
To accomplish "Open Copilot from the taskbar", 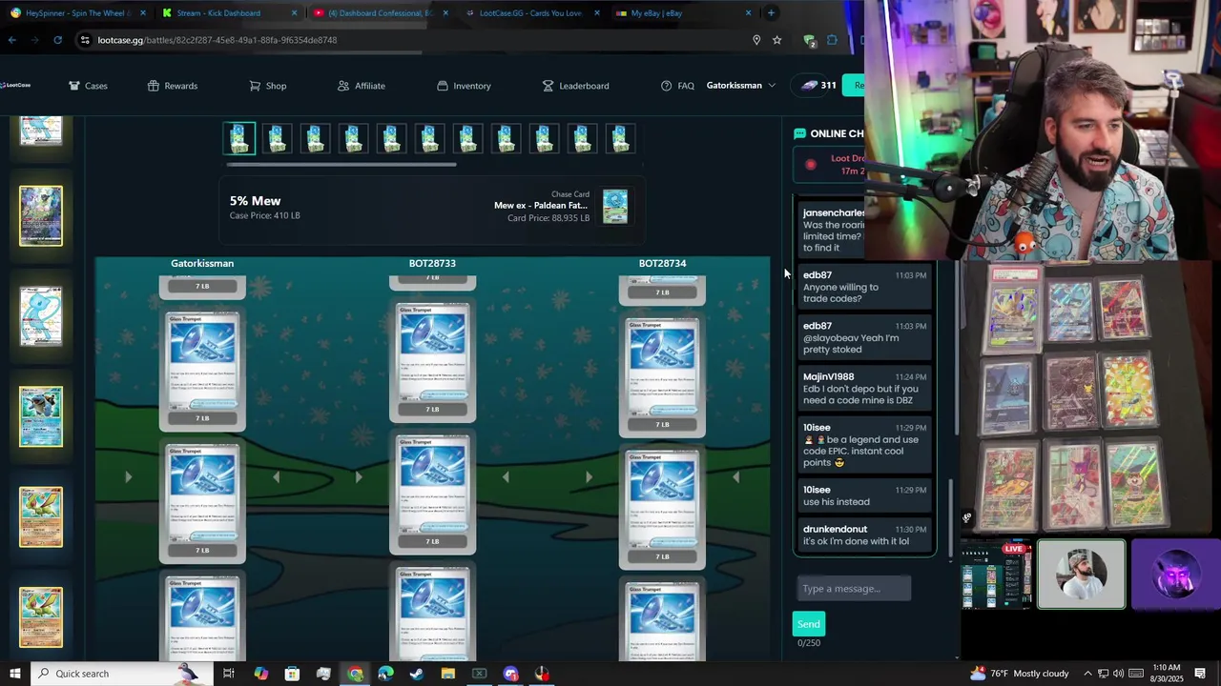I will [260, 674].
